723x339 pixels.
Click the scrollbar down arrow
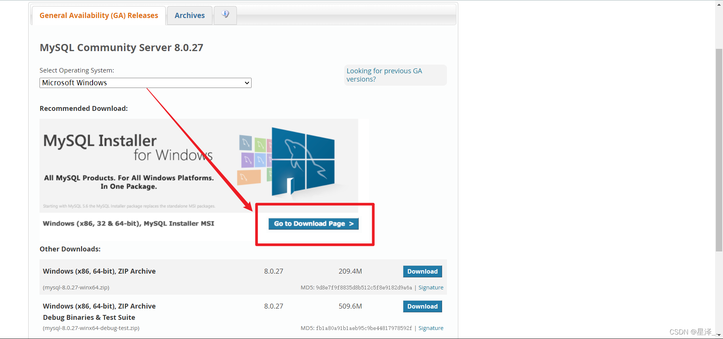719,335
